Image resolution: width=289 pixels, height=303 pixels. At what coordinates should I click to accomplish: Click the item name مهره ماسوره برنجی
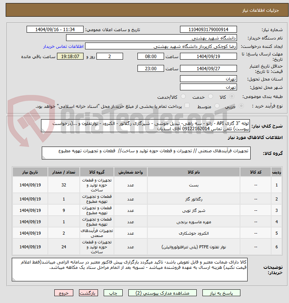[194, 222]
